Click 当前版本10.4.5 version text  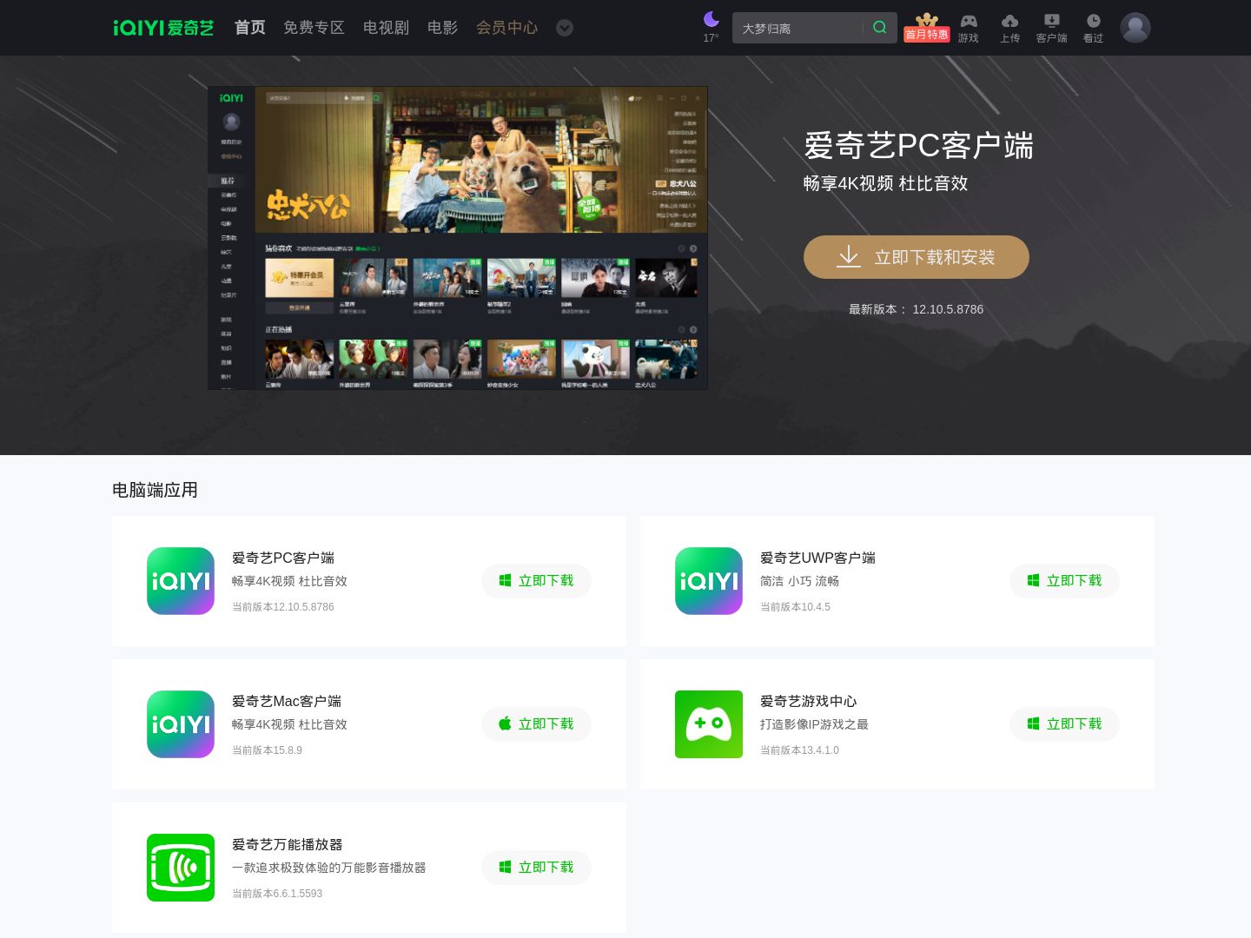tap(795, 607)
